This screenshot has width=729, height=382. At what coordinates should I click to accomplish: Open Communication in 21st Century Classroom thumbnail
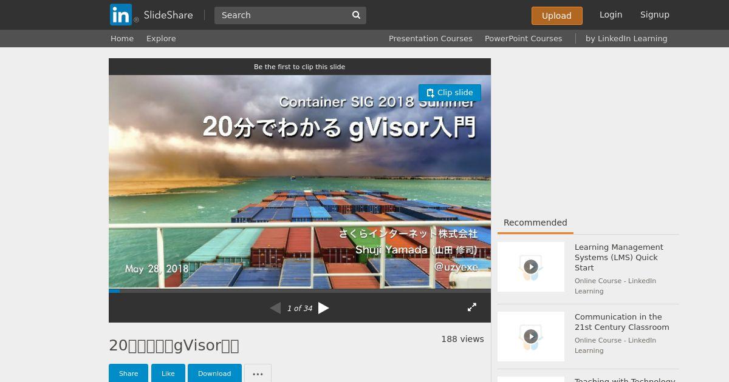[x=531, y=337]
